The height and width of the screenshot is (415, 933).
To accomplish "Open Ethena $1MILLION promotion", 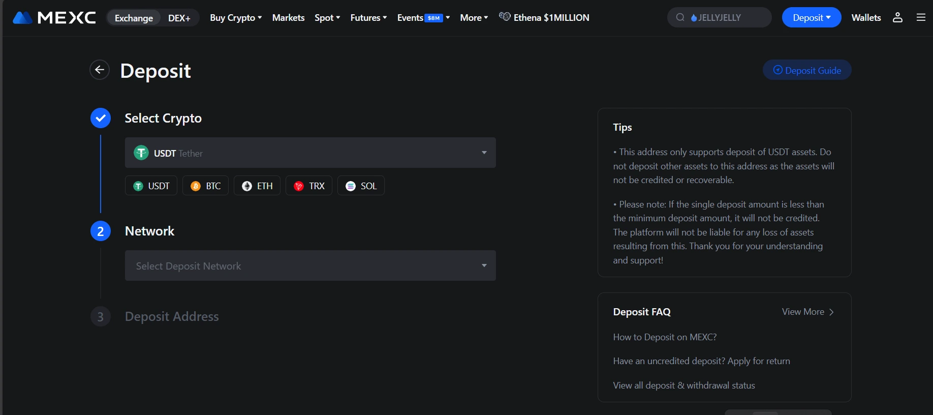I will [x=544, y=17].
